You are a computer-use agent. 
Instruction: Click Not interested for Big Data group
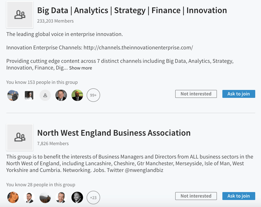click(x=196, y=94)
